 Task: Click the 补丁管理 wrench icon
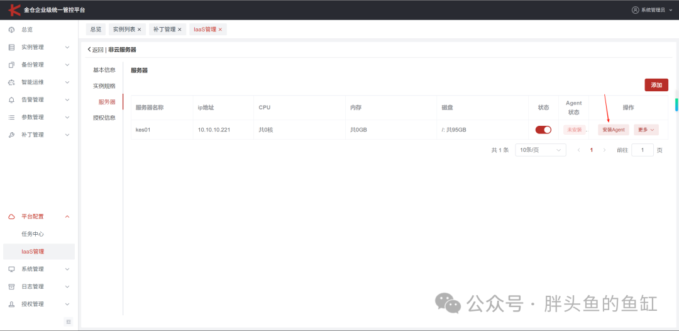click(12, 135)
